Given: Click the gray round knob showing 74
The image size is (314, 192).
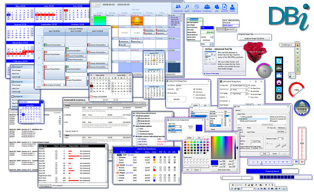Looking at the screenshot, I should click(x=264, y=71).
